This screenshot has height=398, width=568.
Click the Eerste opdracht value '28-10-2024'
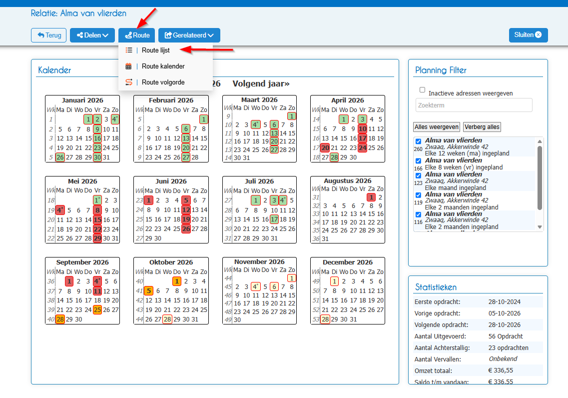coord(504,301)
